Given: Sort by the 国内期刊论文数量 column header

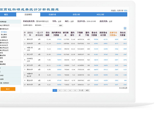Looking at the screenshot, I should 56,34.
